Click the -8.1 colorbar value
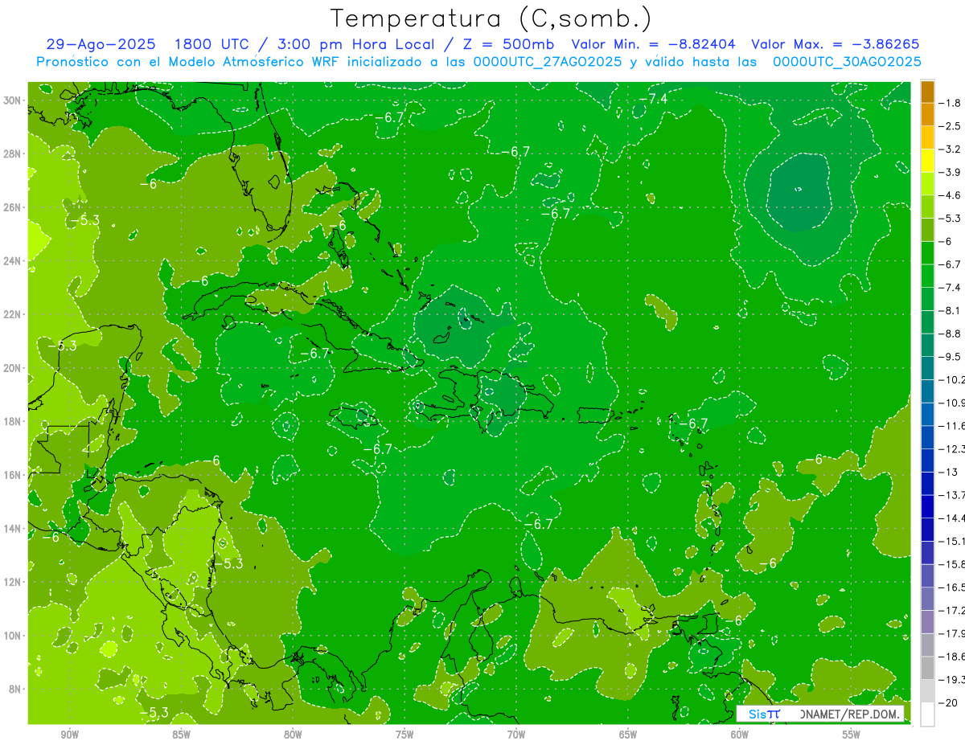The image size is (965, 745). coord(951,310)
